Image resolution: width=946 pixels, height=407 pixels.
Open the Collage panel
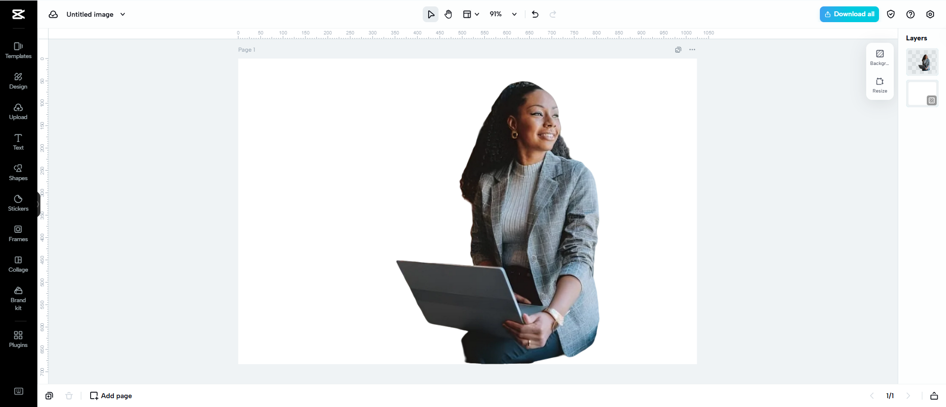pyautogui.click(x=18, y=264)
